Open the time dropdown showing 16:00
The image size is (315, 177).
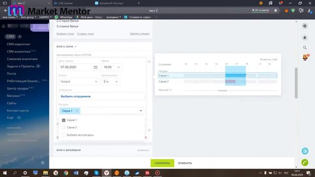point(112,67)
